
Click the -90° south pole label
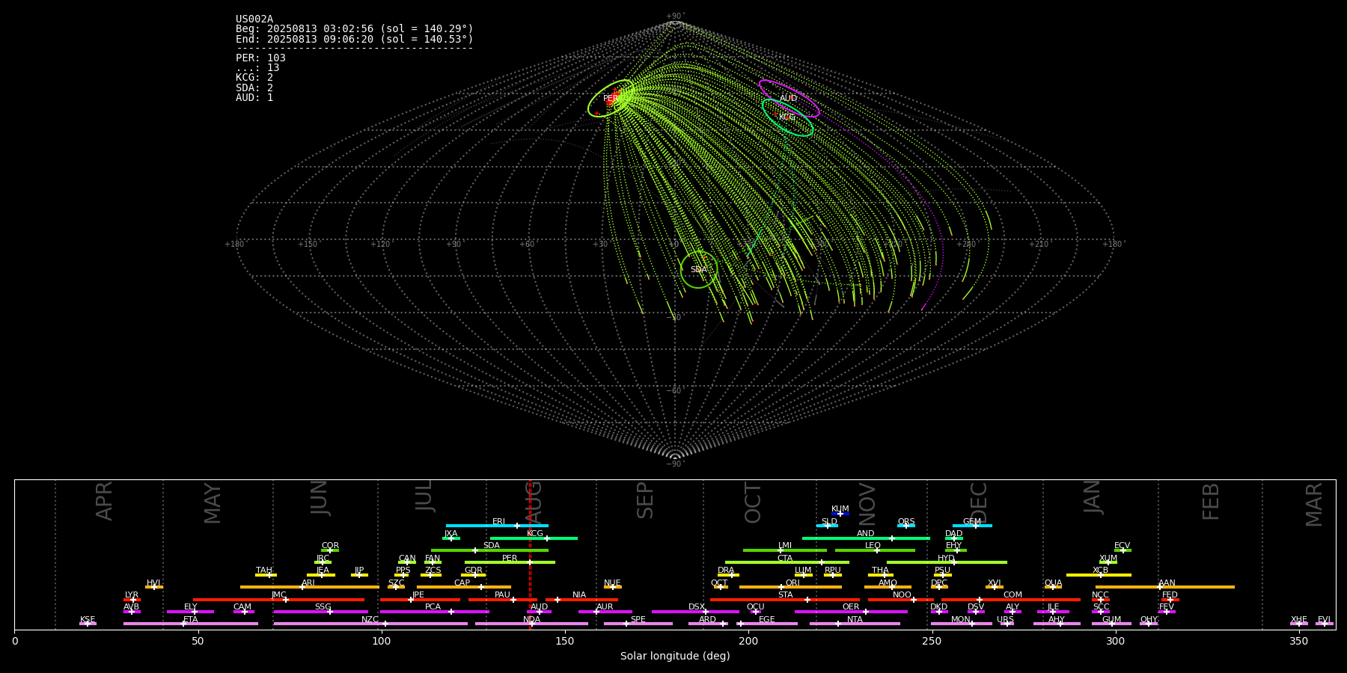(675, 464)
